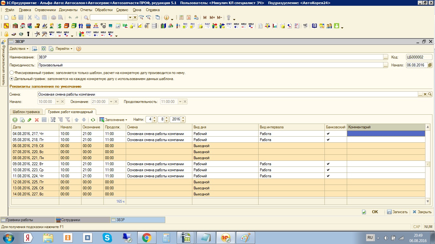Click the magnifier Search icon beside the search box
Screen dimensions: 435x244
(x=86, y=17)
